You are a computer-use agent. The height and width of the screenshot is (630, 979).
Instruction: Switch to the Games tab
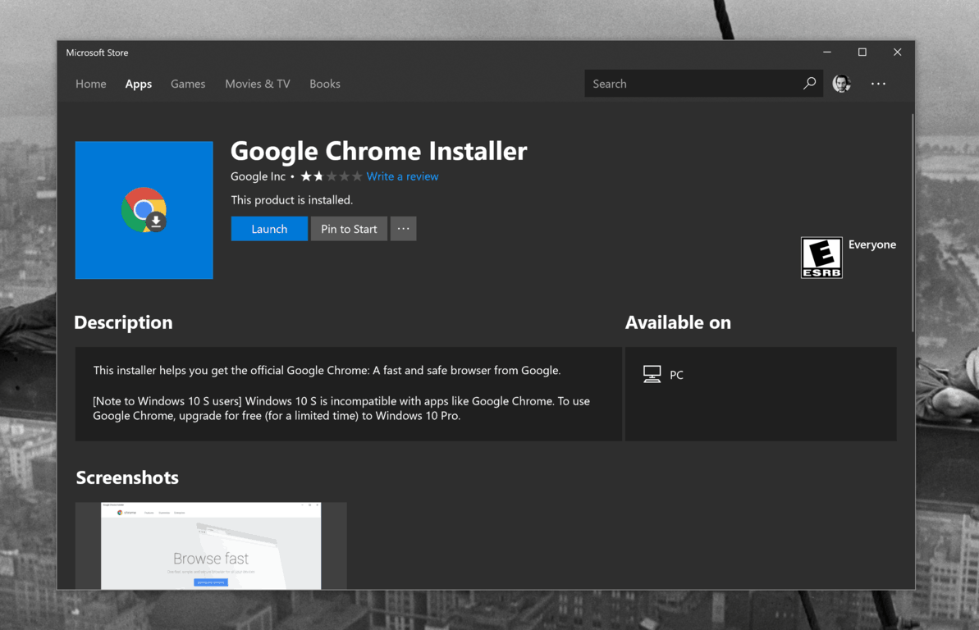pos(188,84)
